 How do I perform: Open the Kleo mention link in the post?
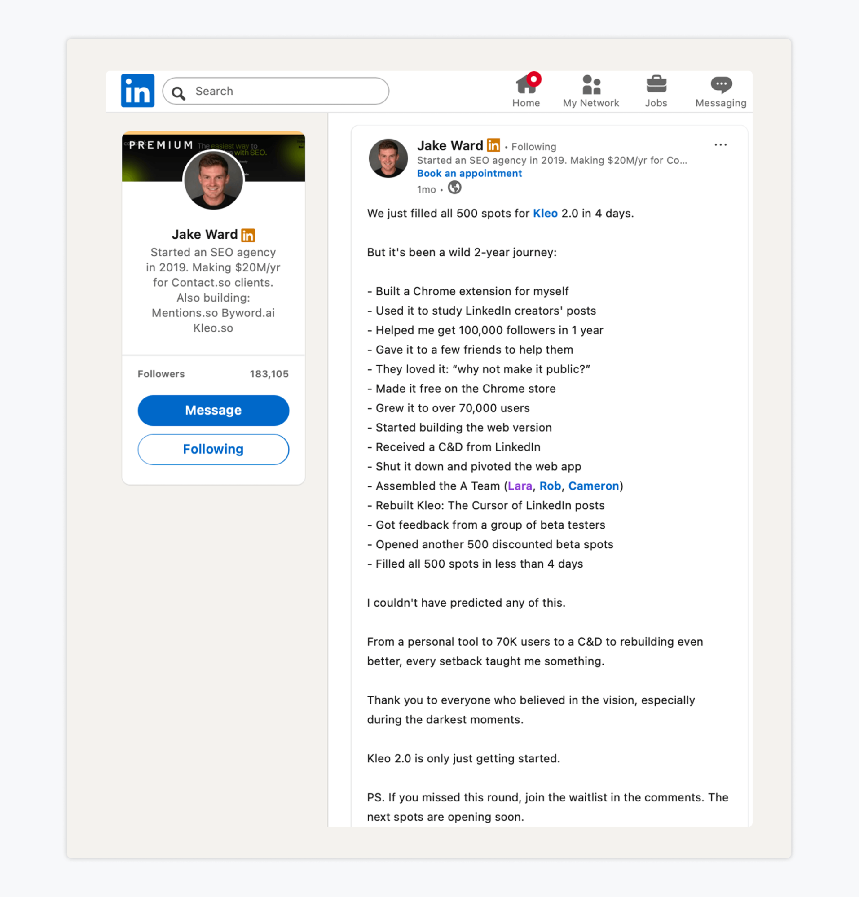coord(545,213)
